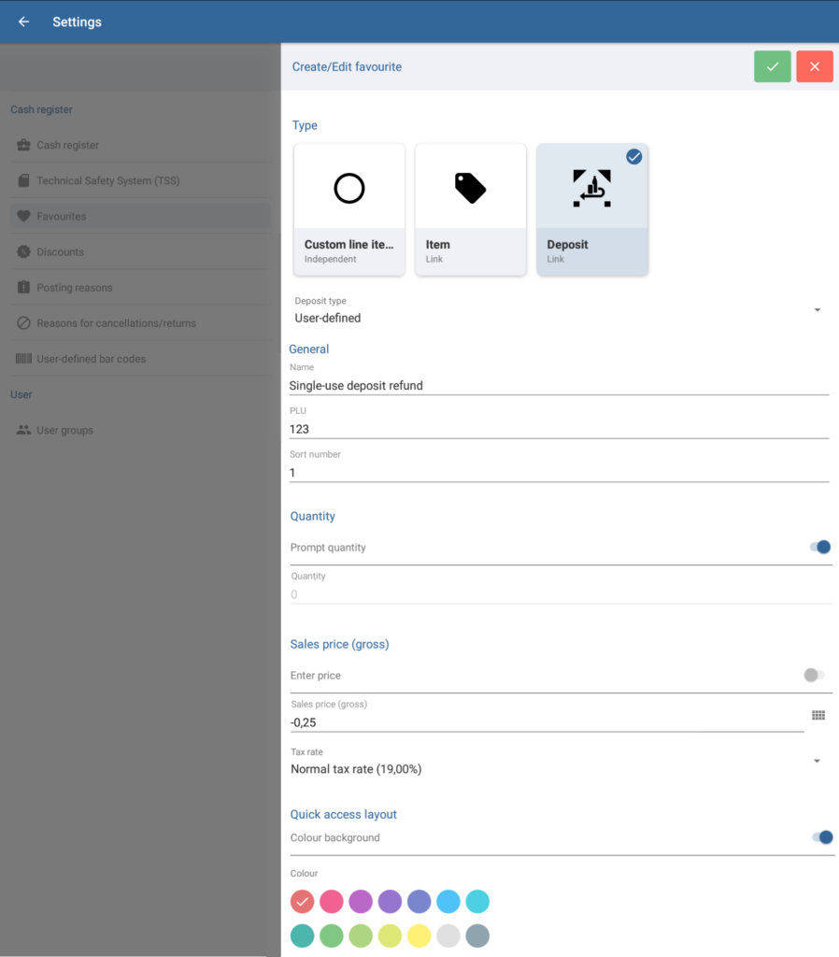Open Reasons for cancellations/returns
Viewport: 839px width, 957px height.
(116, 323)
